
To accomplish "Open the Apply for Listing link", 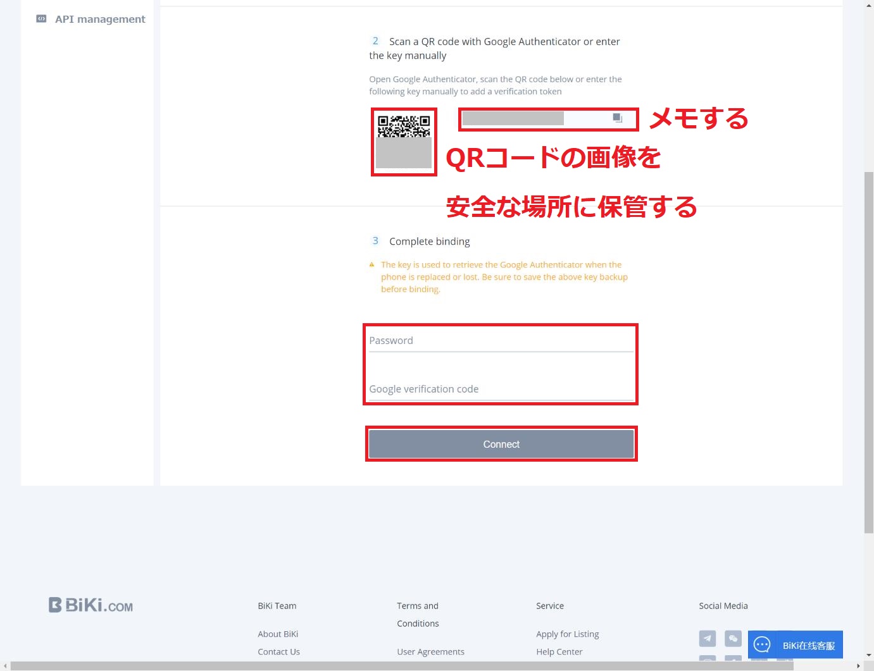I will pyautogui.click(x=567, y=634).
